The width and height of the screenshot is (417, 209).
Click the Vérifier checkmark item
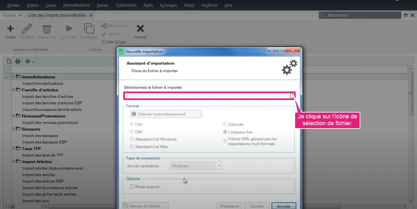(111, 34)
